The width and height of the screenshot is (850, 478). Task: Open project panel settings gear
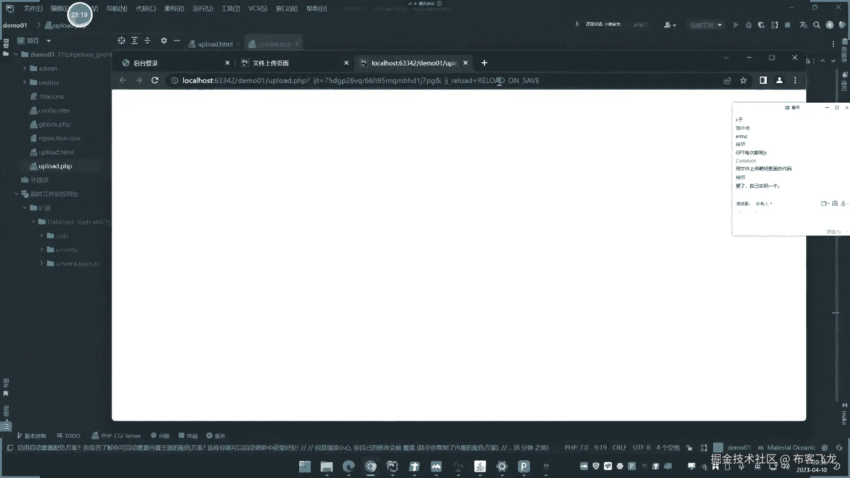coord(164,41)
